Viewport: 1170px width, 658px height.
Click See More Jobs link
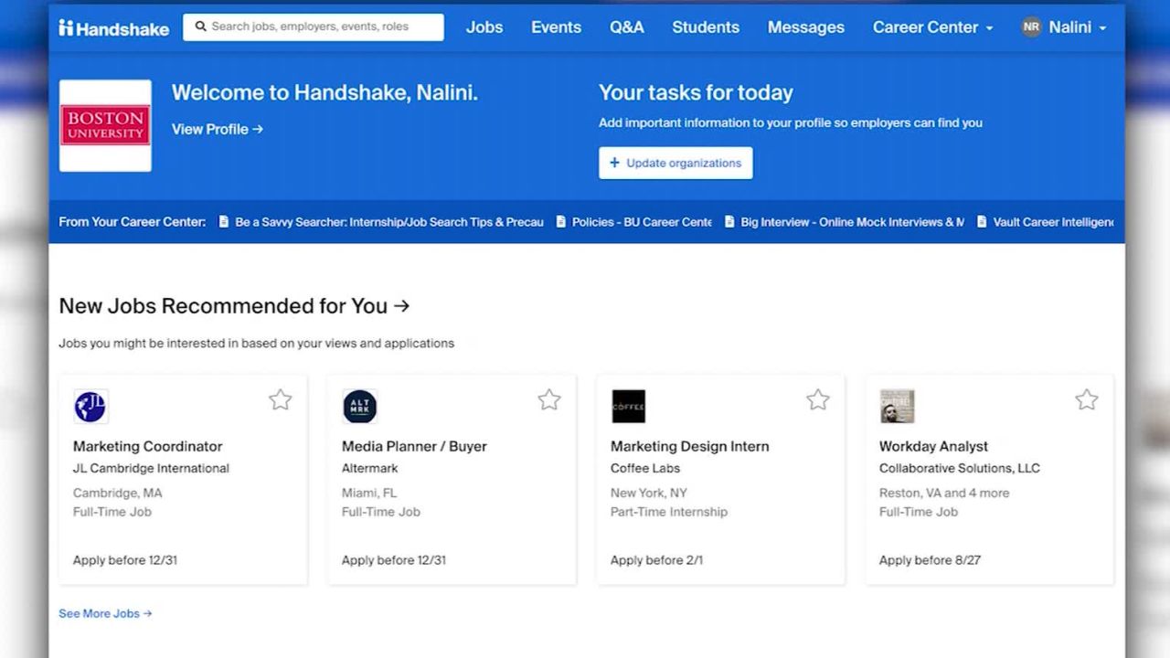coord(105,613)
